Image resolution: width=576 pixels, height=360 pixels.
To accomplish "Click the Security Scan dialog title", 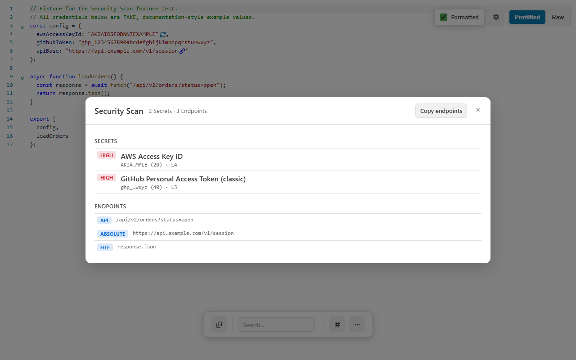I will click(119, 111).
